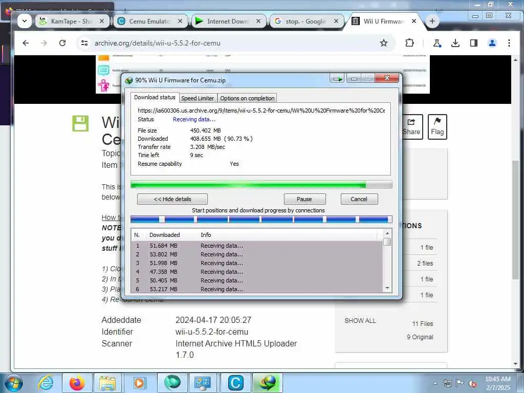The height and width of the screenshot is (393, 524).
Task: Pause the download
Action: coord(304,199)
